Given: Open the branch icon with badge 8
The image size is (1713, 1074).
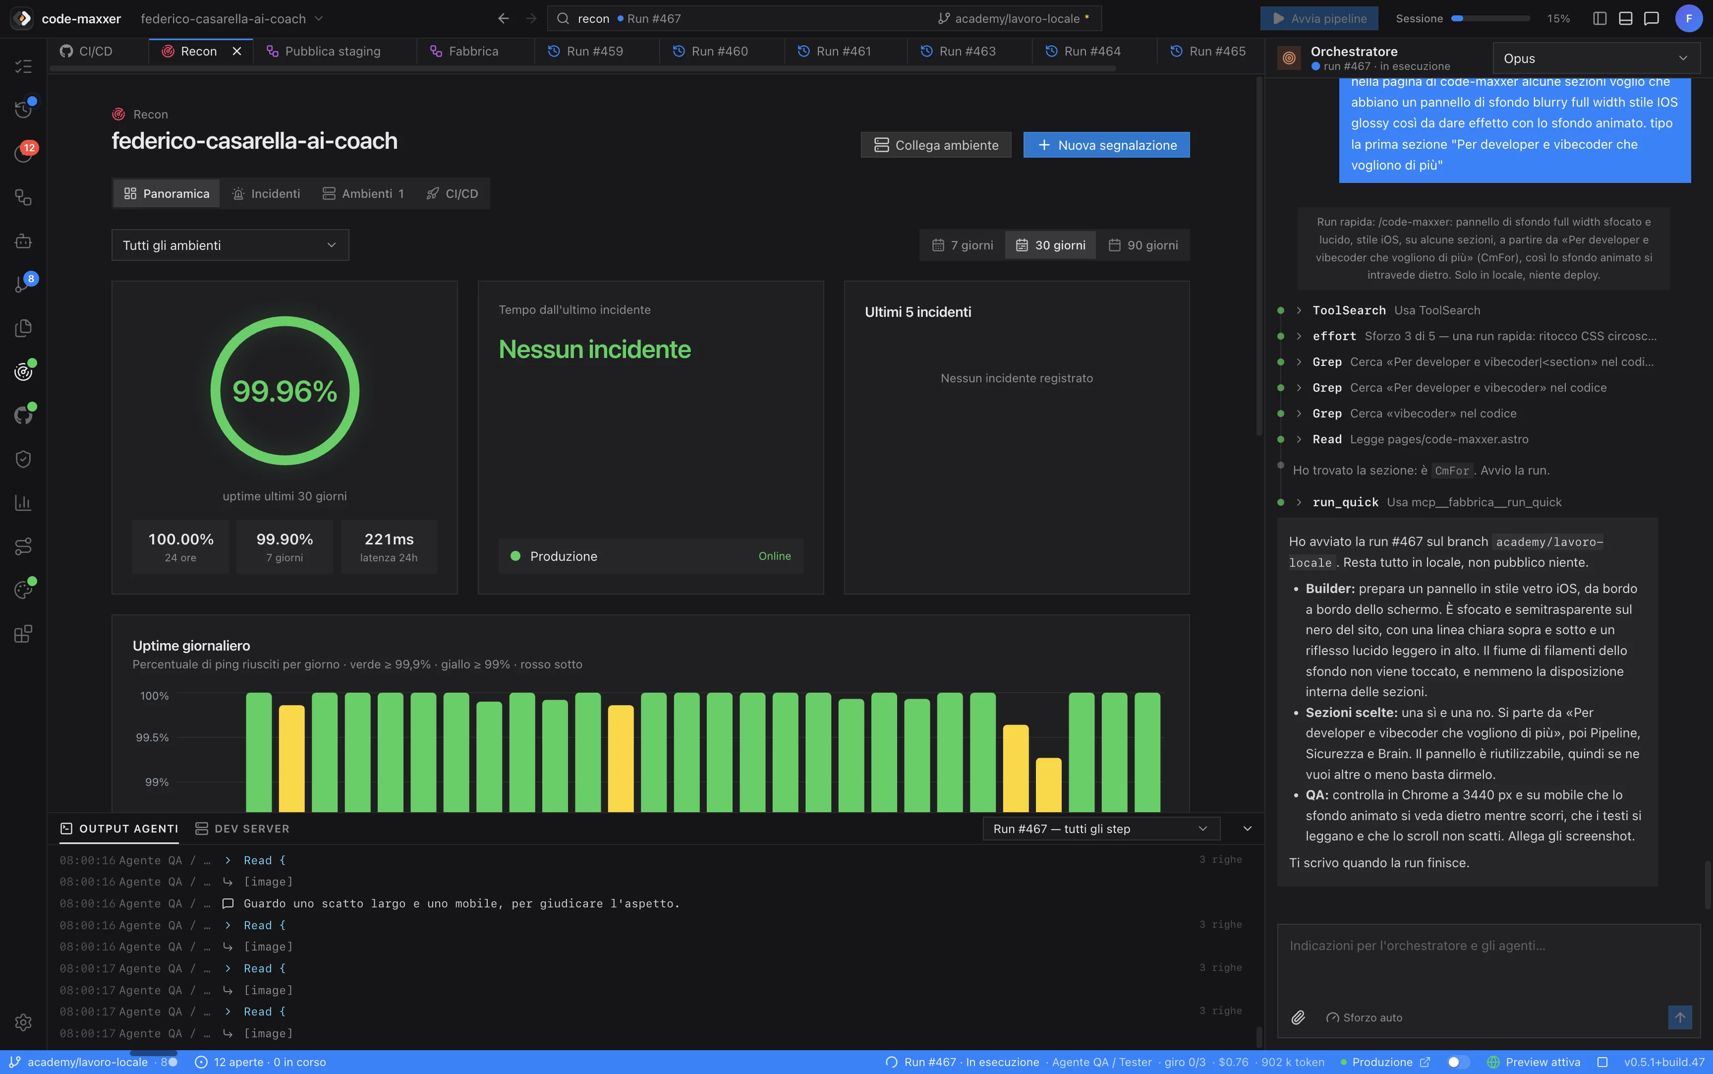Looking at the screenshot, I should tap(23, 284).
